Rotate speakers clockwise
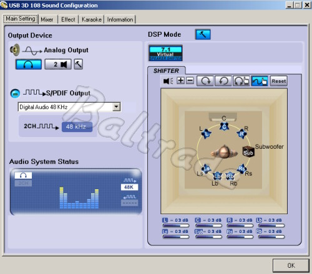This screenshot has width=312, height=274. [x=205, y=81]
